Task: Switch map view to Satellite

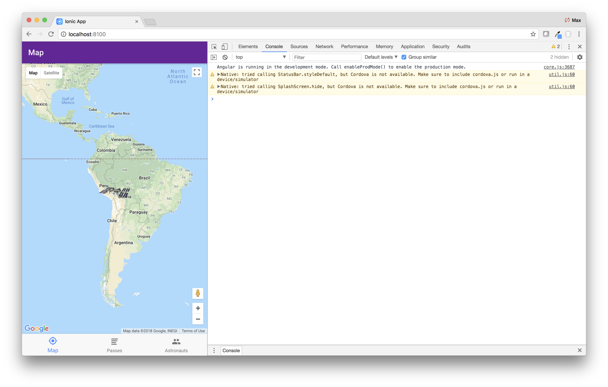Action: pos(51,73)
